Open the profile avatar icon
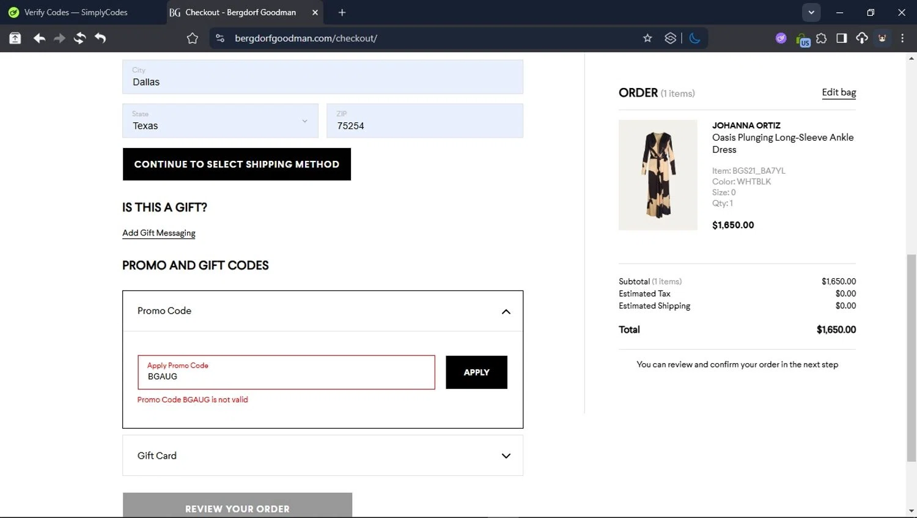Image resolution: width=917 pixels, height=518 pixels. click(x=882, y=38)
